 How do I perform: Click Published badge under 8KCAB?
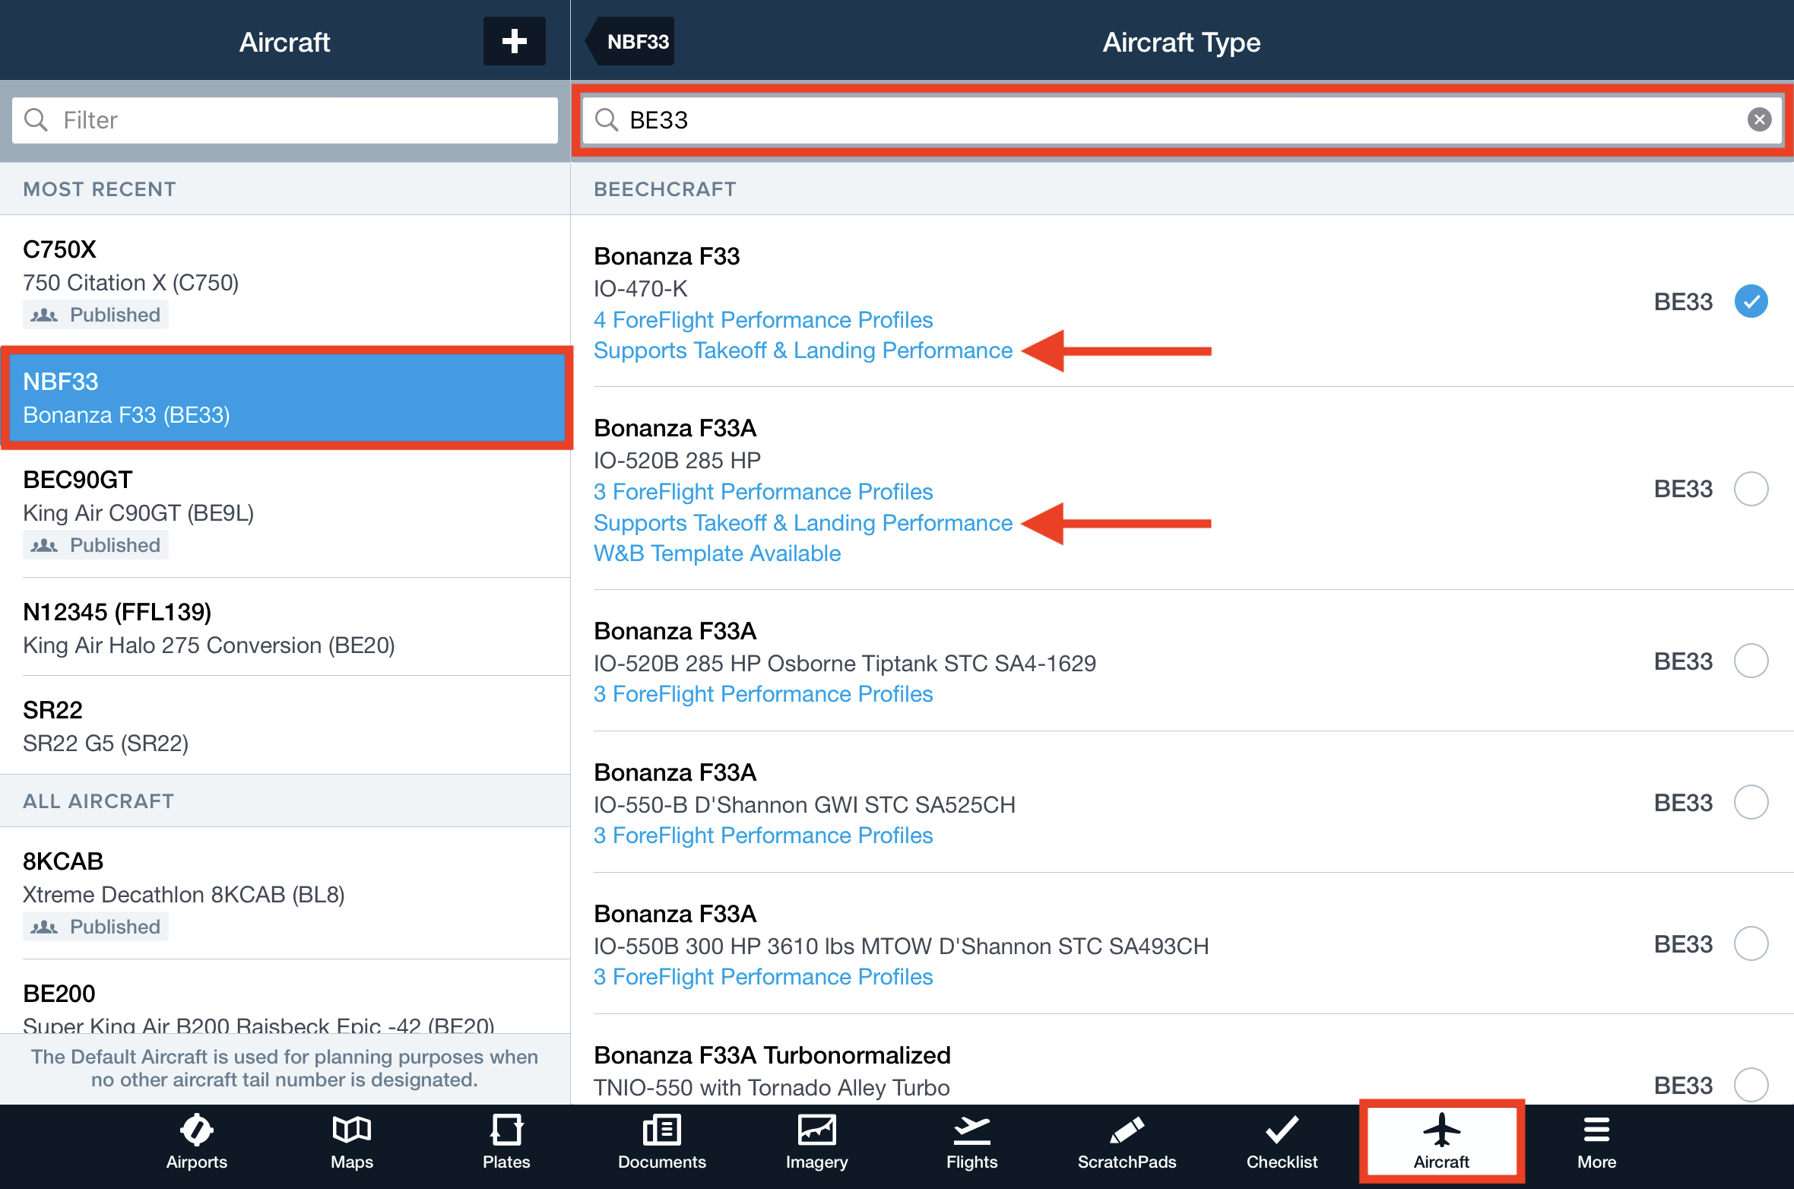click(96, 927)
